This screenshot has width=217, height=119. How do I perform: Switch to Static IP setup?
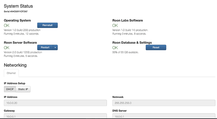[23, 89]
